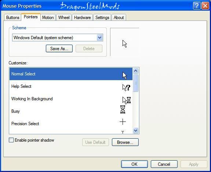Click the Customize list scroll down arrow
Image resolution: width=211 pixels, height=172 pixels.
click(x=135, y=130)
